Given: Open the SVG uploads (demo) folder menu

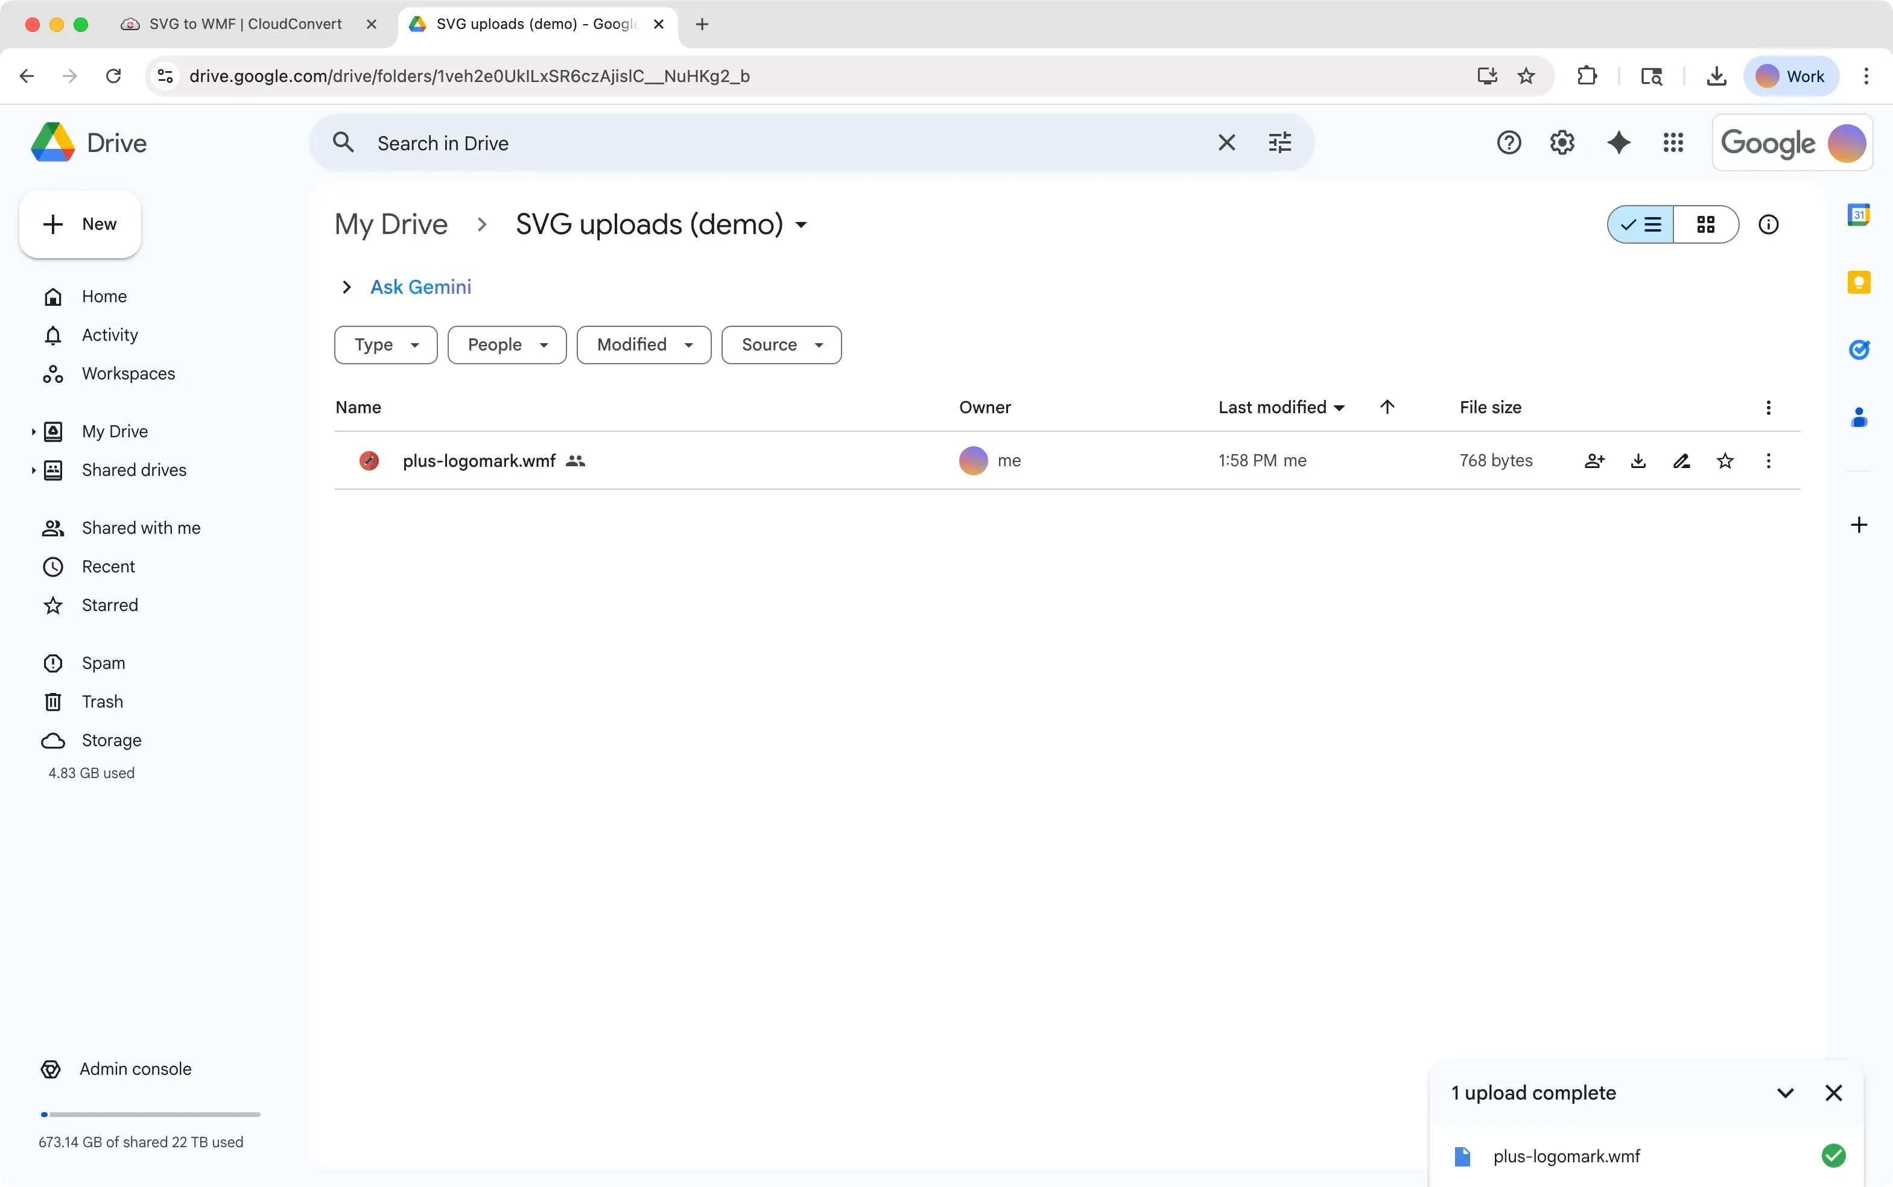Looking at the screenshot, I should point(801,224).
